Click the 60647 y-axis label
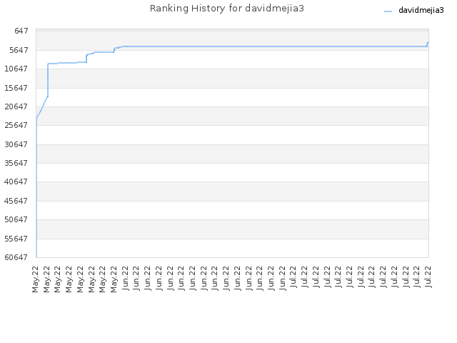This screenshot has width=457, height=343. click(x=16, y=257)
